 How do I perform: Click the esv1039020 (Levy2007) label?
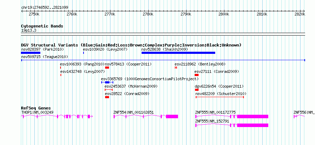point(105,49)
